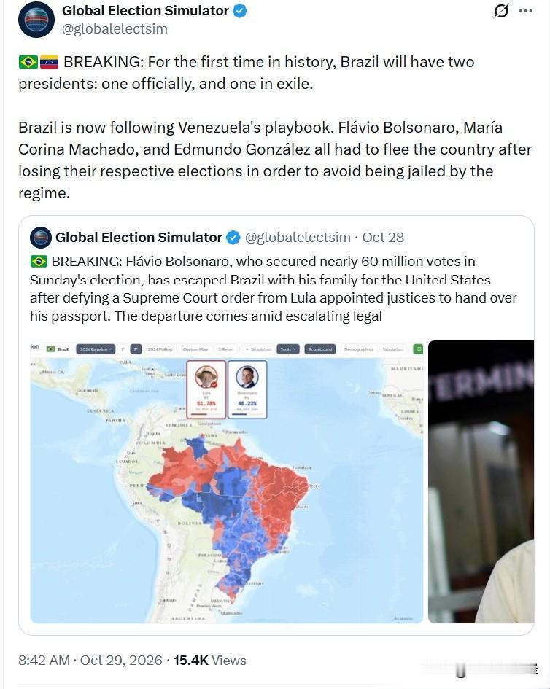Expand the 2026 Baseline dropdown
The width and height of the screenshot is (550, 689).
pos(96,349)
